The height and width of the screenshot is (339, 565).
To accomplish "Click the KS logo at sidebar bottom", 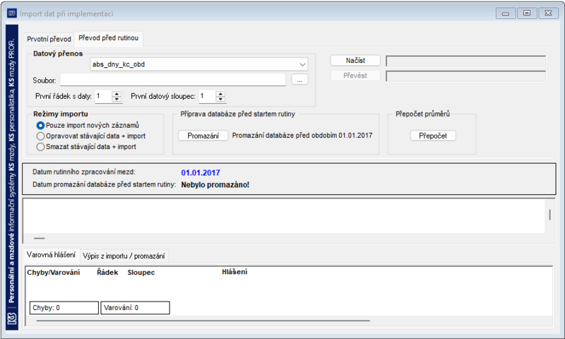I will pos(12,319).
